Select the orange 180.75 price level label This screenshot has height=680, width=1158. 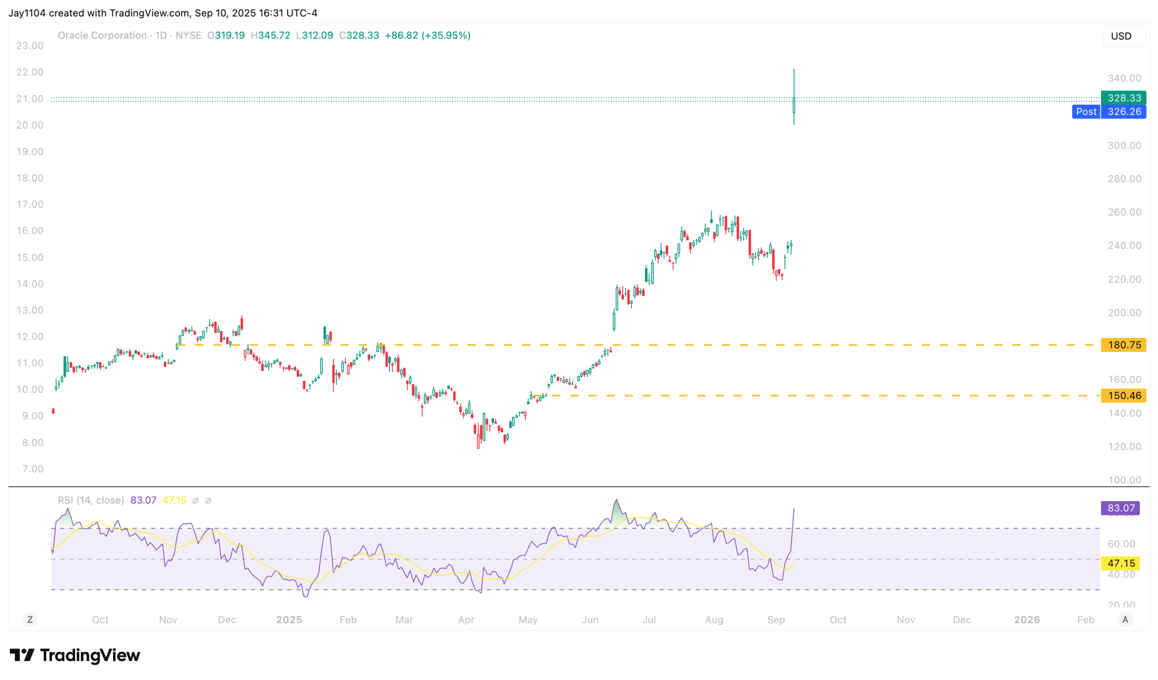pos(1124,345)
